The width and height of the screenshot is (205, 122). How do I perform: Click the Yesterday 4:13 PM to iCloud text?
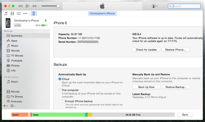(x=149, y=97)
